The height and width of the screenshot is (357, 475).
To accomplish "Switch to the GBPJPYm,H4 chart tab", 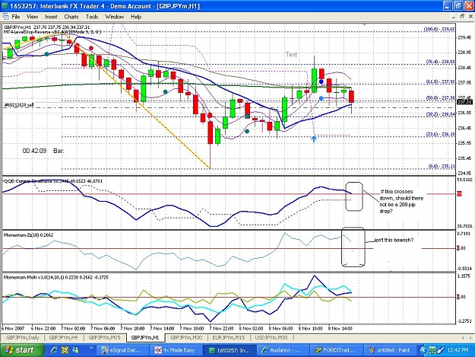I will (63, 337).
